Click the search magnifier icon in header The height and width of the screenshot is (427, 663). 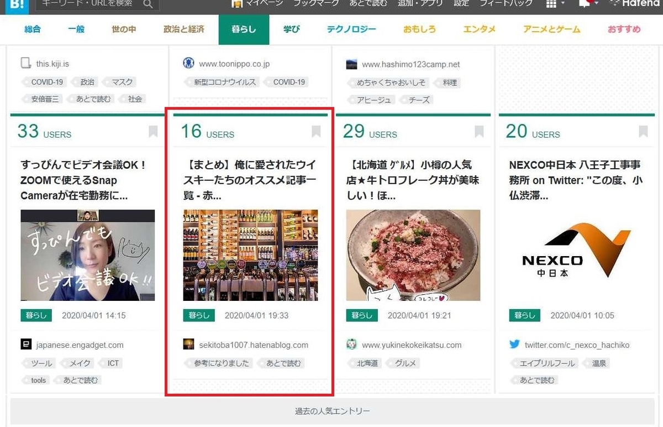coord(148,4)
